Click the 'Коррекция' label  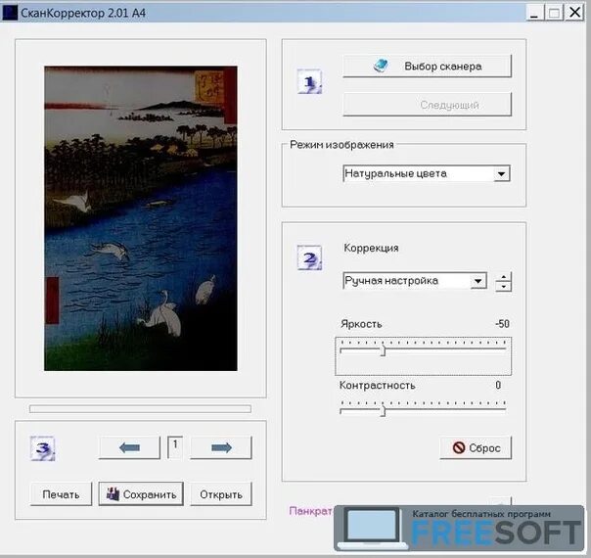[371, 248]
